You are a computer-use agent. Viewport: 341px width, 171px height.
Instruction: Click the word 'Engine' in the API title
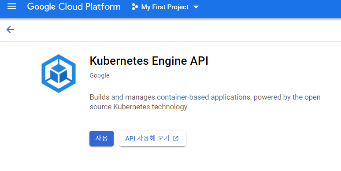(170, 61)
